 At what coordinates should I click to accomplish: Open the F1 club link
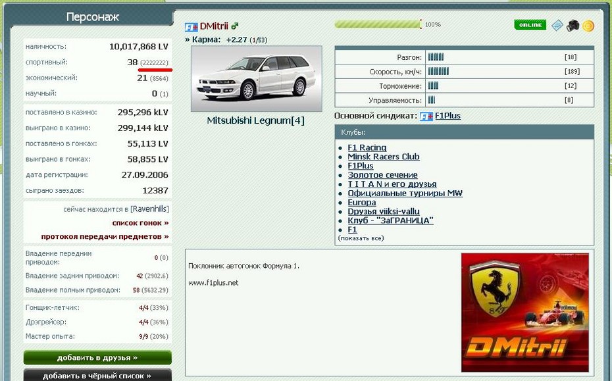pyautogui.click(x=353, y=230)
